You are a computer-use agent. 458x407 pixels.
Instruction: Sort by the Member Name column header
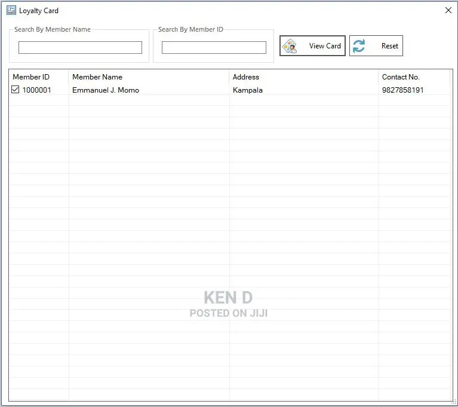point(149,77)
